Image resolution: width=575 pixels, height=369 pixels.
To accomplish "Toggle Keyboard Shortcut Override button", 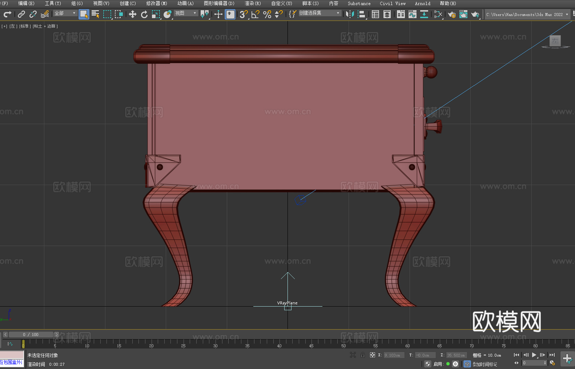I will point(230,14).
